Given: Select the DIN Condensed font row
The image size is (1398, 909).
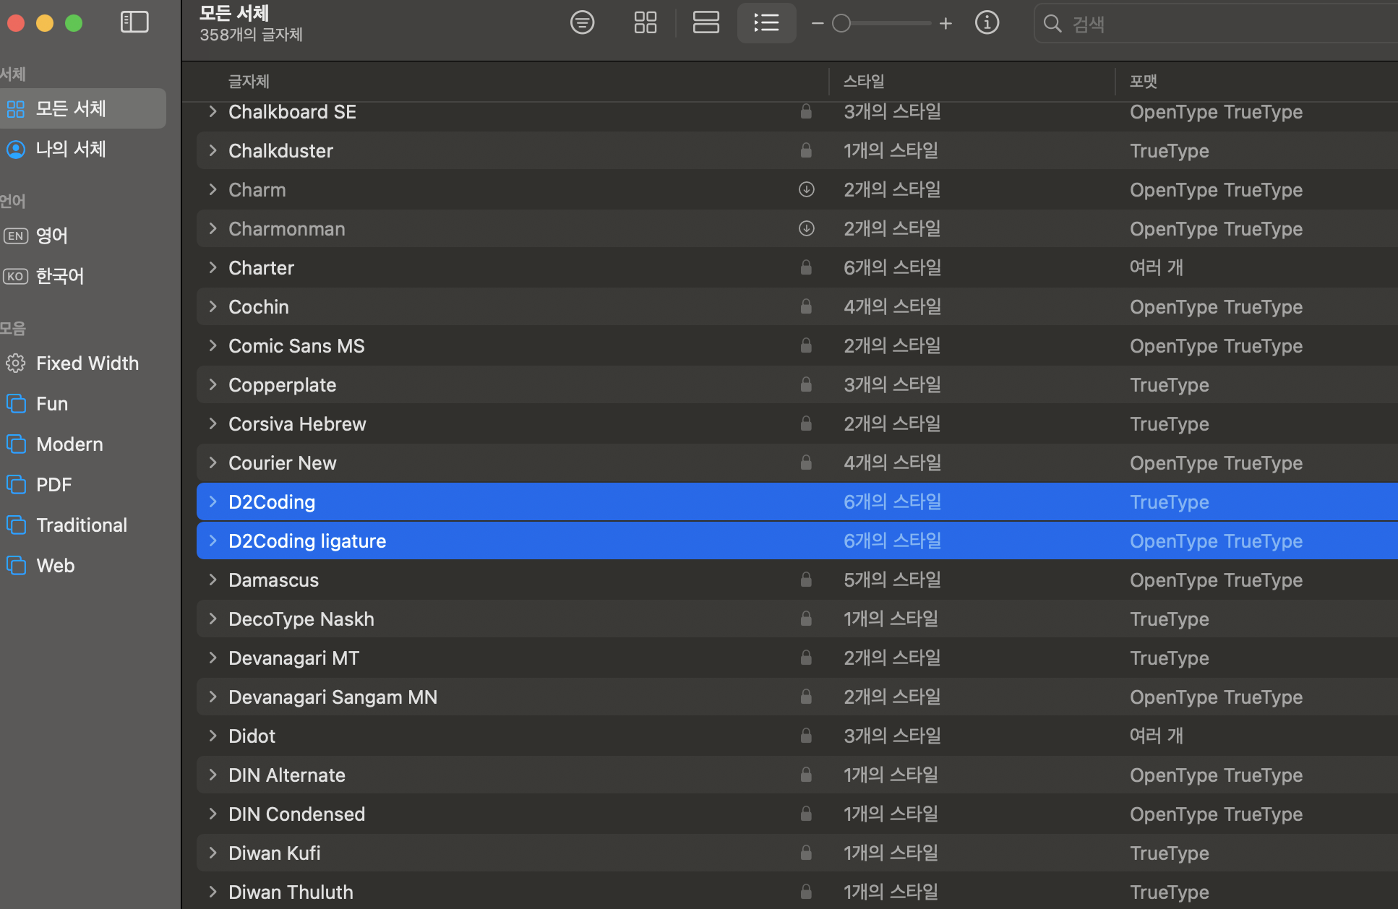Looking at the screenshot, I should (797, 814).
